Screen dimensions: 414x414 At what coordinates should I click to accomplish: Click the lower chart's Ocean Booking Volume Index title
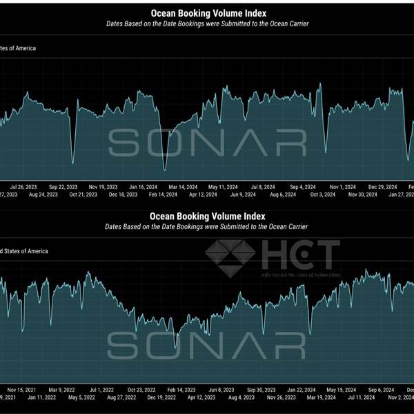click(x=207, y=216)
